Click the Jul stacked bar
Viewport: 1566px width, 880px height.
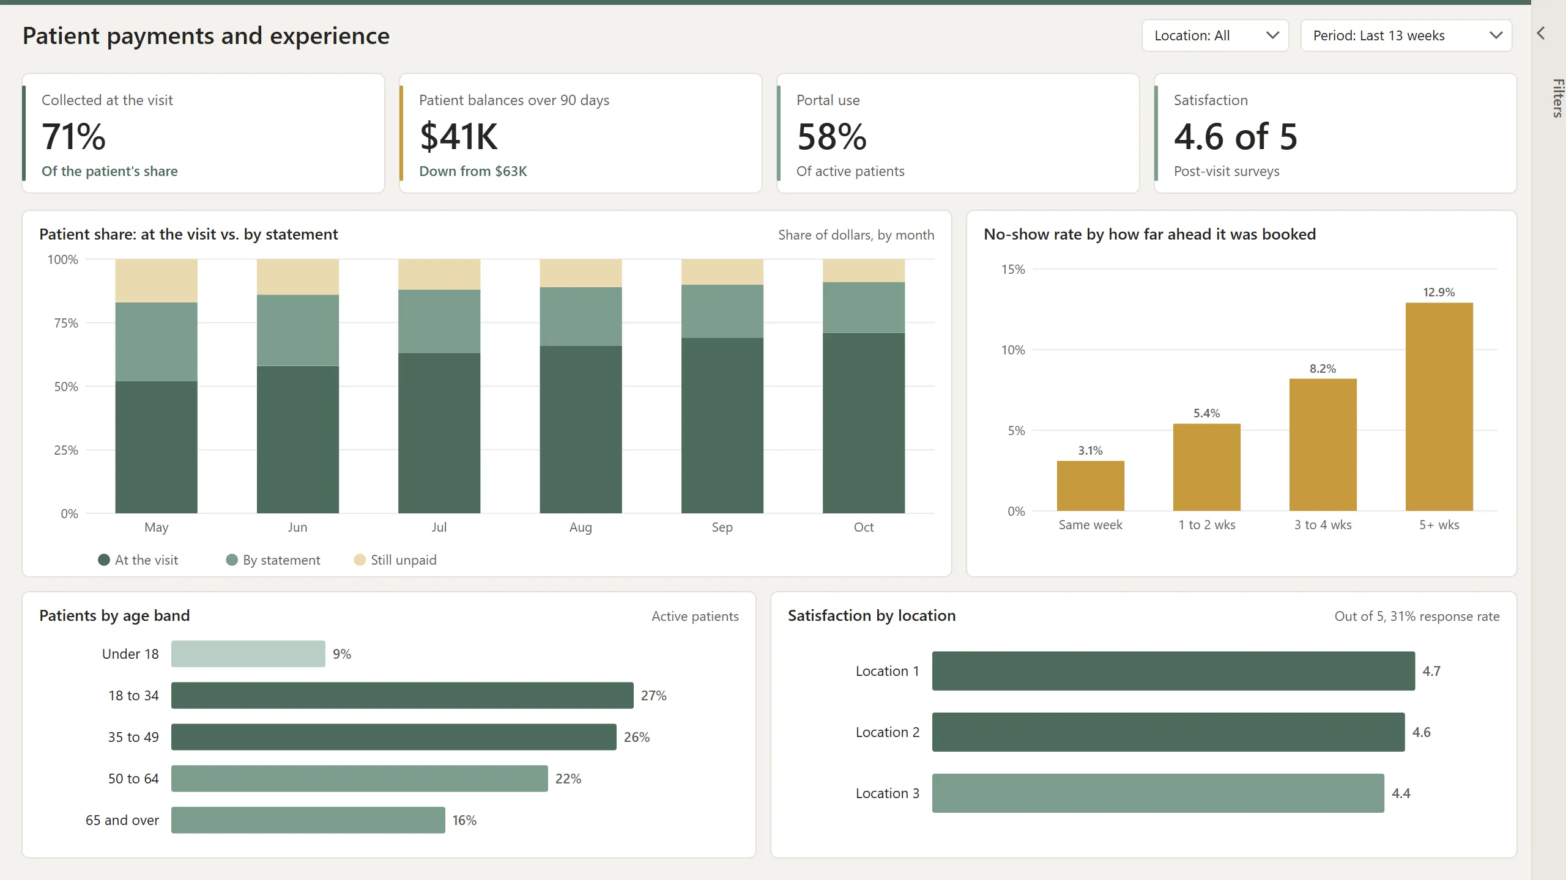pyautogui.click(x=439, y=386)
